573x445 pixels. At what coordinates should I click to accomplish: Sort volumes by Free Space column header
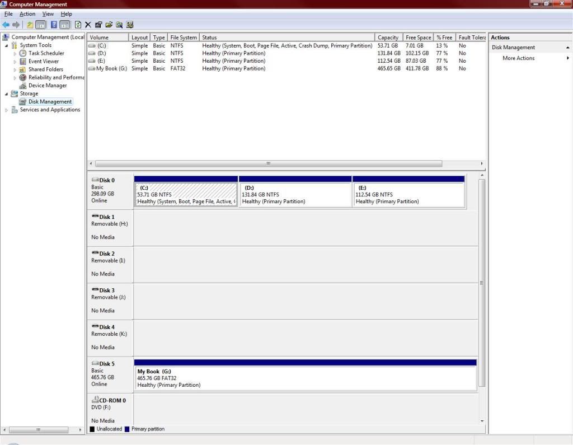418,38
